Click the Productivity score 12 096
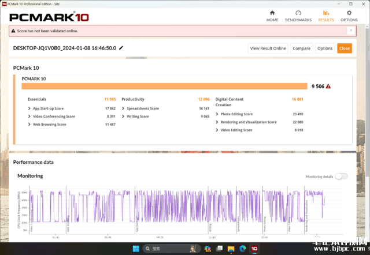 (204, 99)
